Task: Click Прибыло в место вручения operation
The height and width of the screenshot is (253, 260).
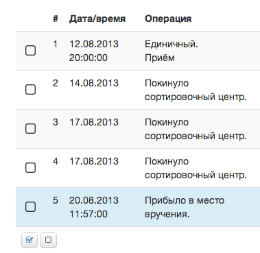Action: click(185, 207)
